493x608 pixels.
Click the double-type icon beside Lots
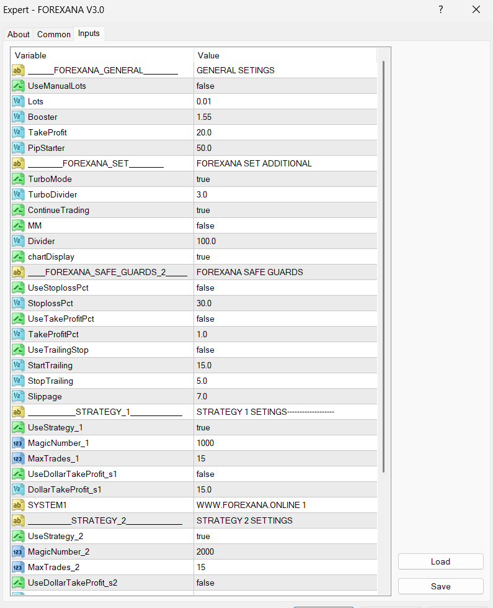18,101
